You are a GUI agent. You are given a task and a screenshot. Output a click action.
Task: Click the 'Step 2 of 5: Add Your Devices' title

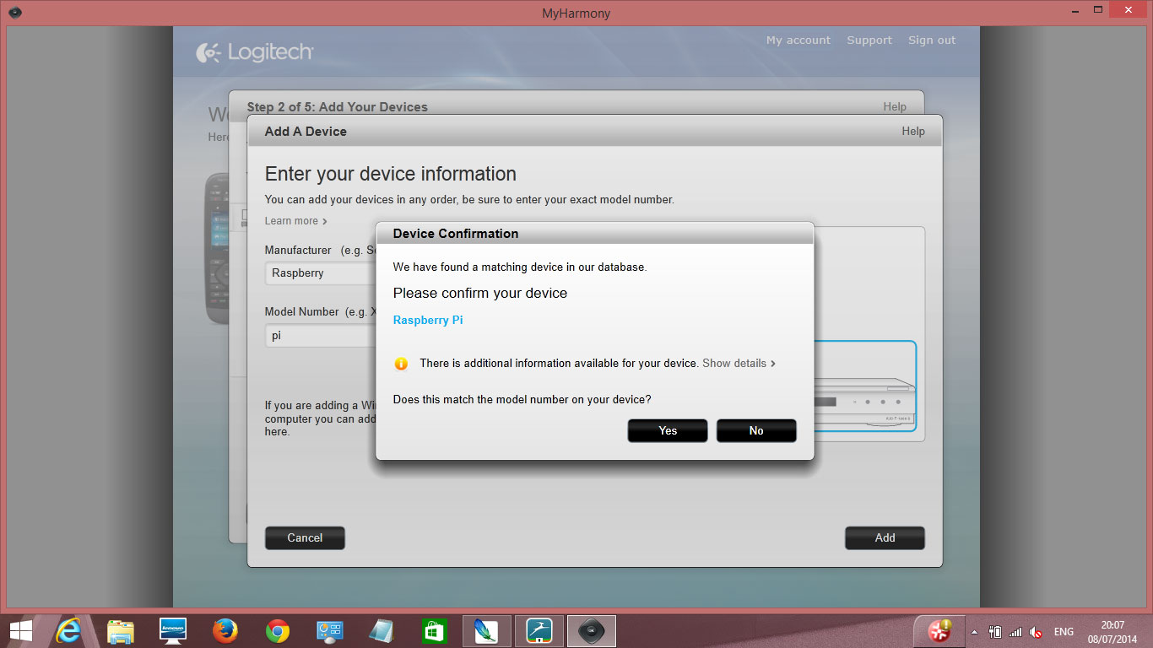(x=337, y=106)
